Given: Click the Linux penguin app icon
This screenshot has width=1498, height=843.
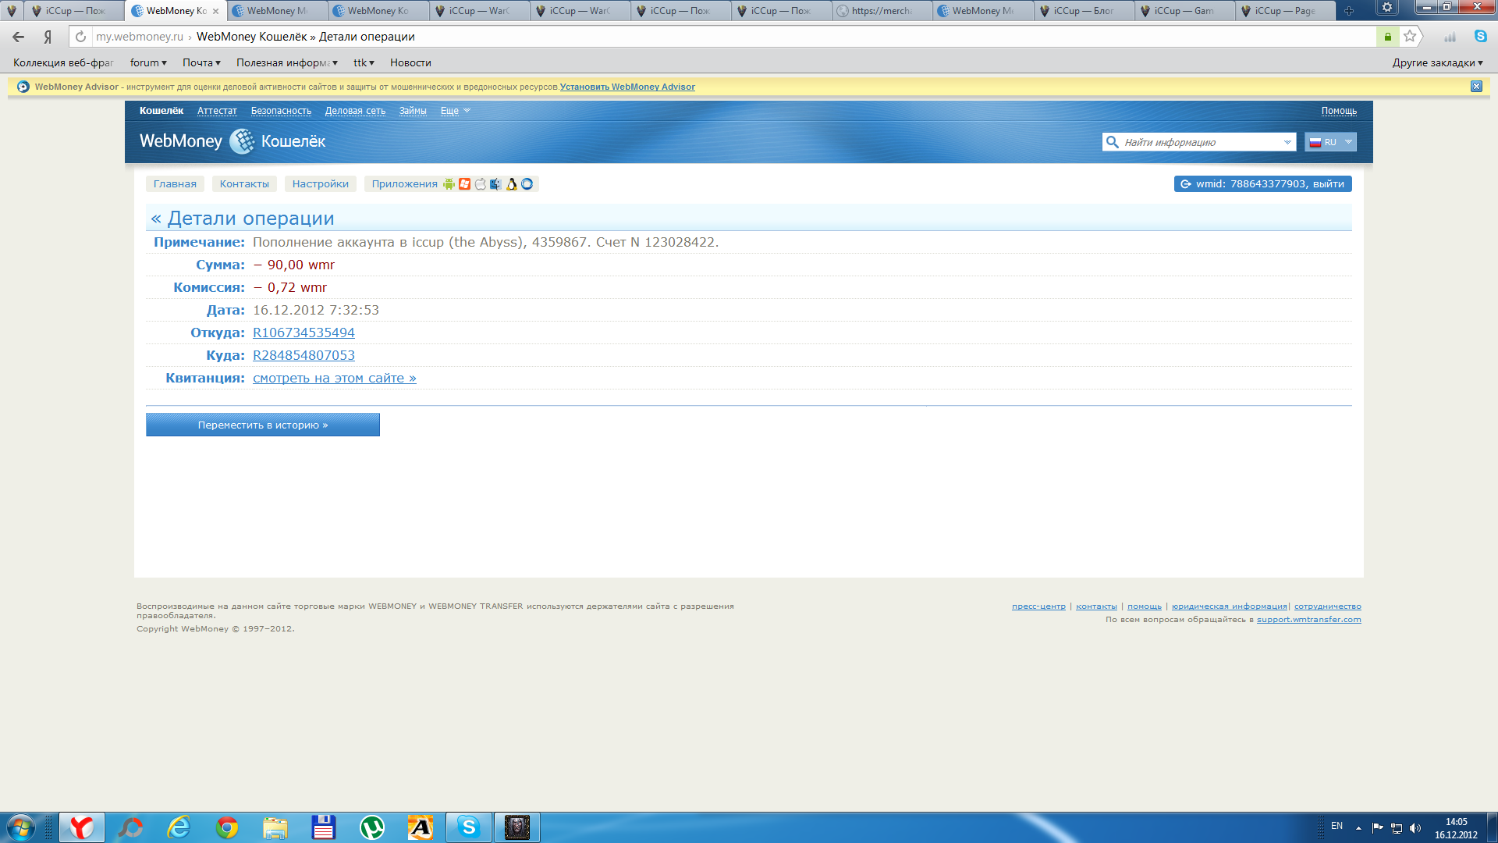Looking at the screenshot, I should pos(512,184).
